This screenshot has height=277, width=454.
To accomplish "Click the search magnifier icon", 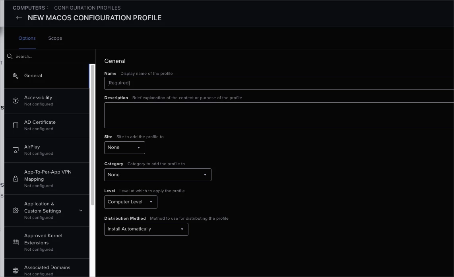I will (x=10, y=56).
